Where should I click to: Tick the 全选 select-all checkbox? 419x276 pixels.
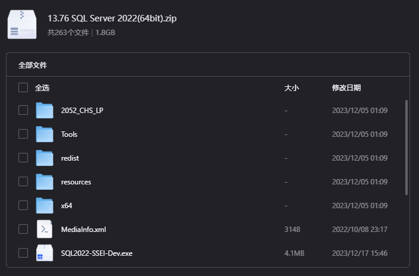(23, 87)
